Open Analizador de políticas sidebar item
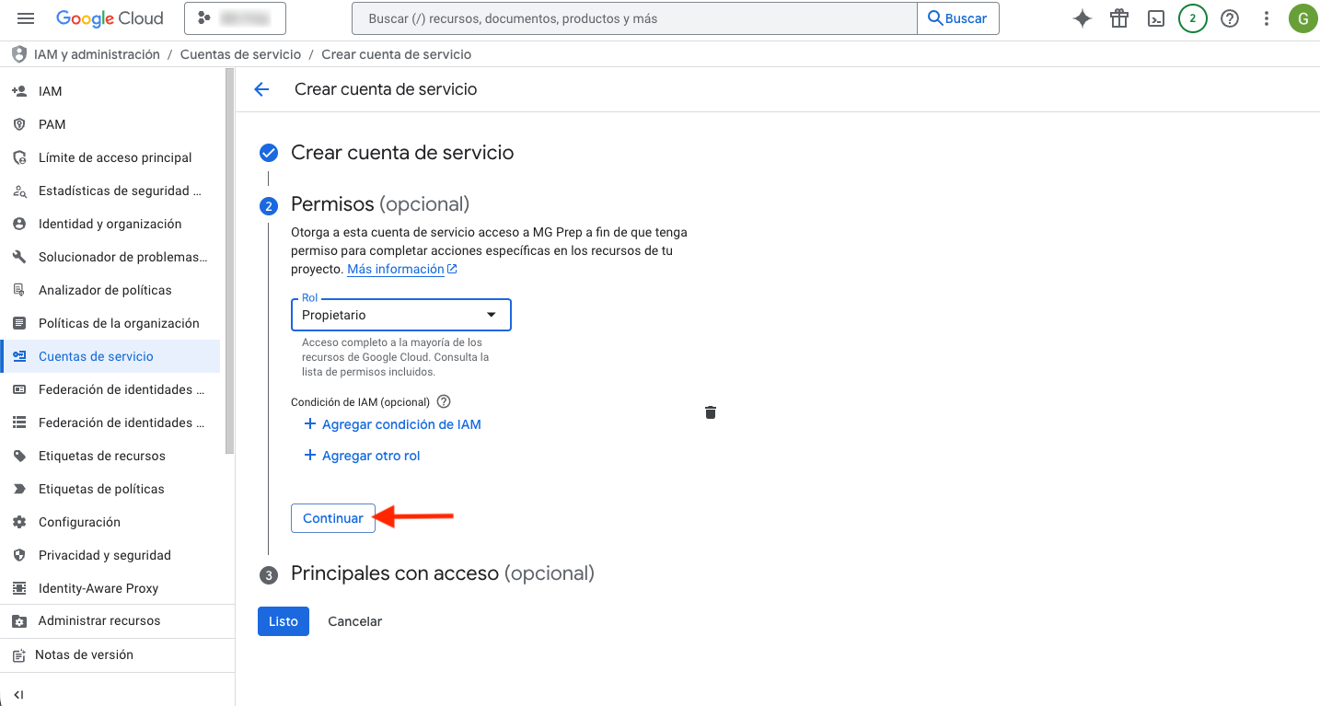Viewport: 1320px width, 706px height. (105, 290)
